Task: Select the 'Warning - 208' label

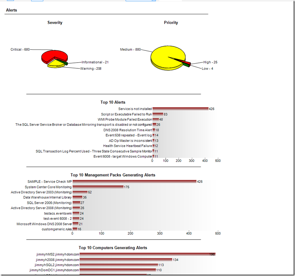Action: (91, 69)
